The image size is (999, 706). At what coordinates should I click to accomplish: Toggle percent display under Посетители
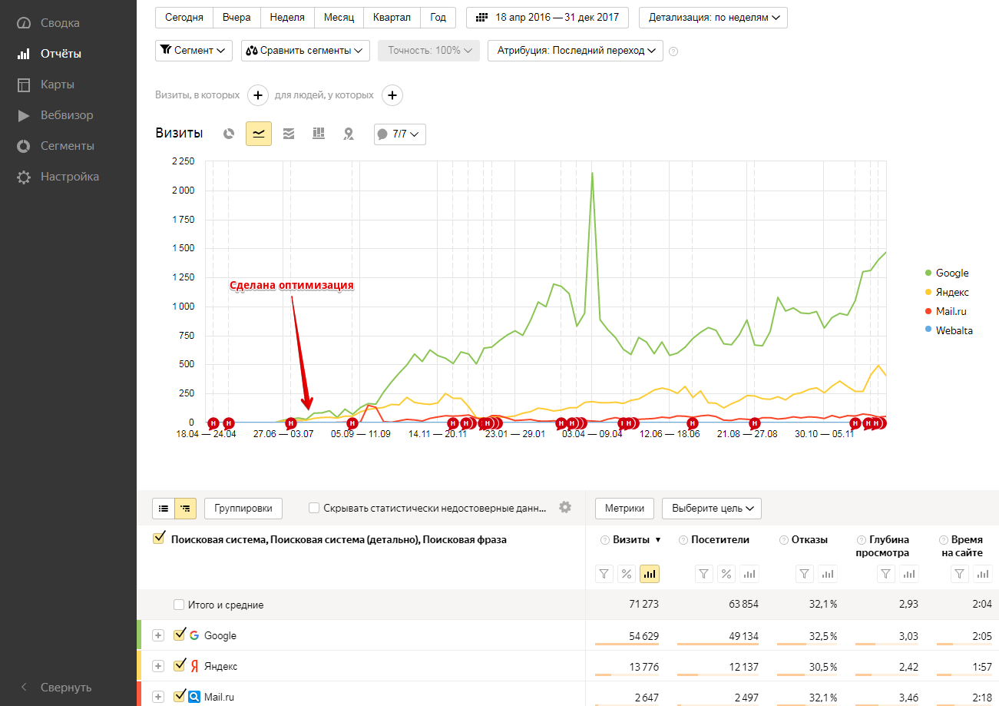(726, 573)
